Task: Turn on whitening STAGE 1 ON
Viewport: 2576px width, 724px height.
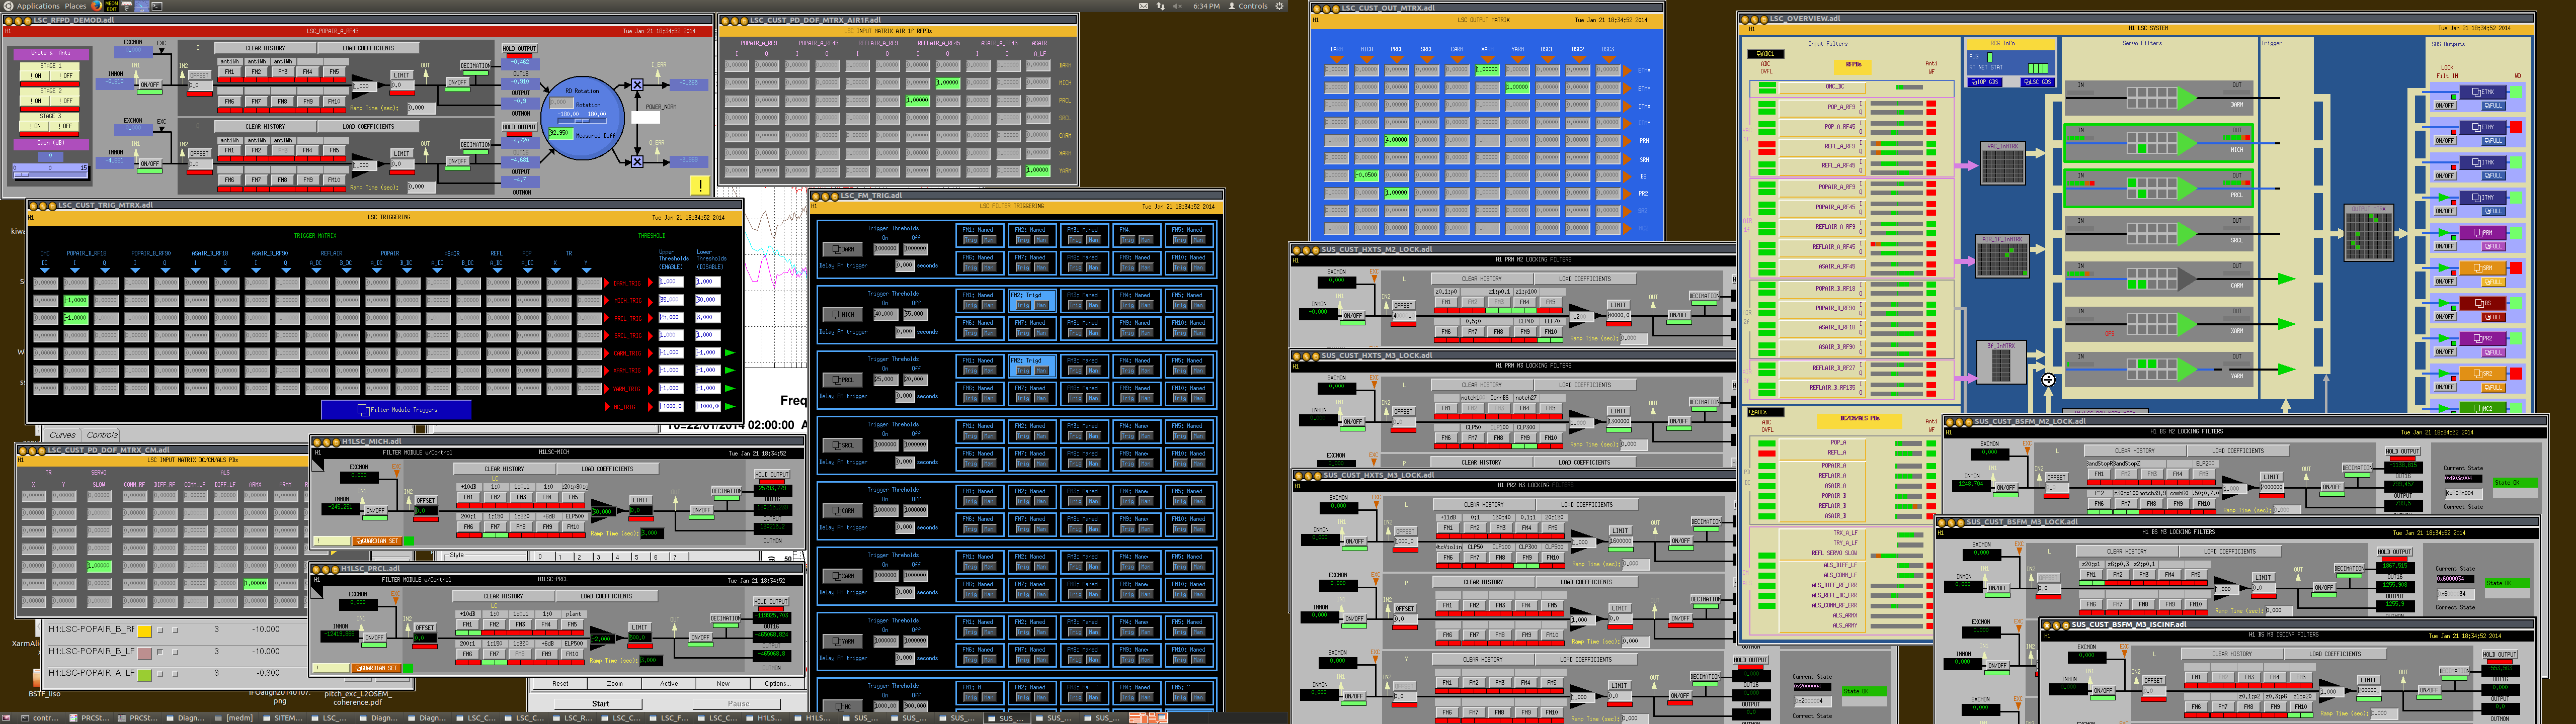Action: click(x=36, y=76)
